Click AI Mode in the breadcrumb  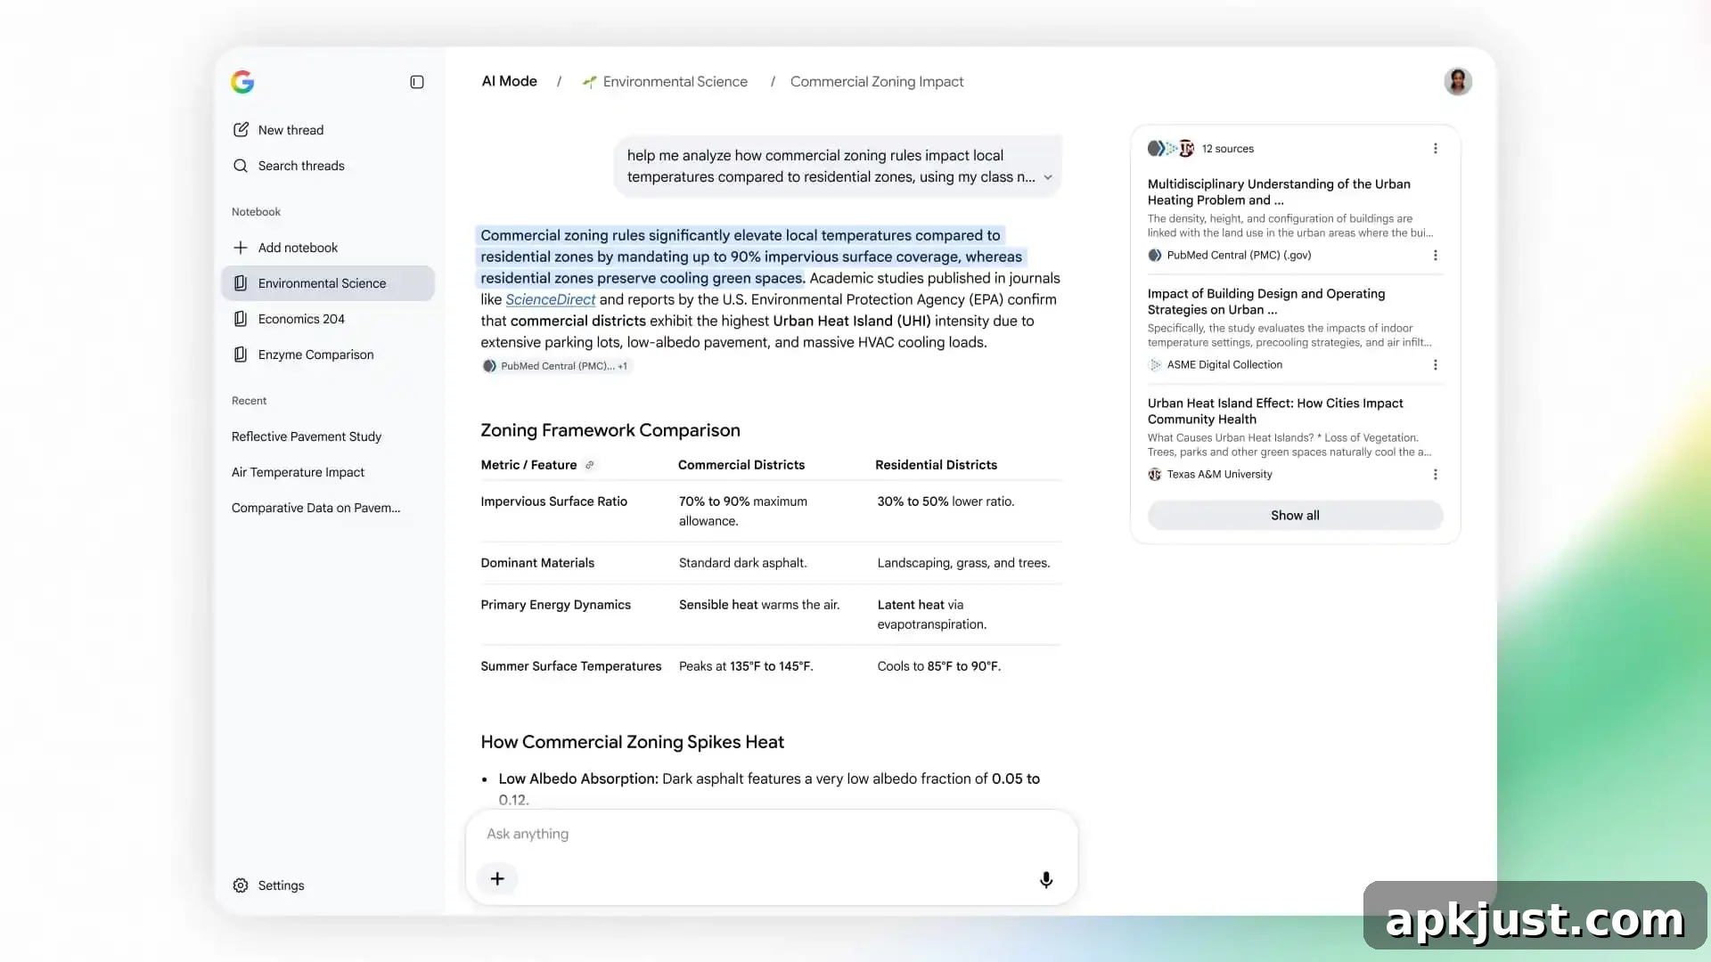click(x=509, y=81)
